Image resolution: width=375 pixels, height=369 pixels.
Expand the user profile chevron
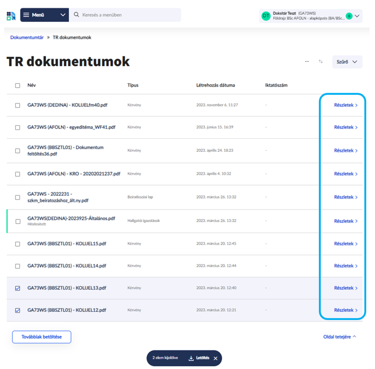[x=357, y=16]
